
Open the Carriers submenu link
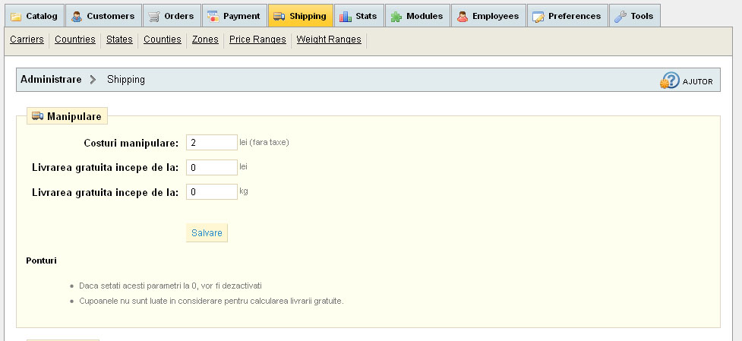[x=27, y=39]
